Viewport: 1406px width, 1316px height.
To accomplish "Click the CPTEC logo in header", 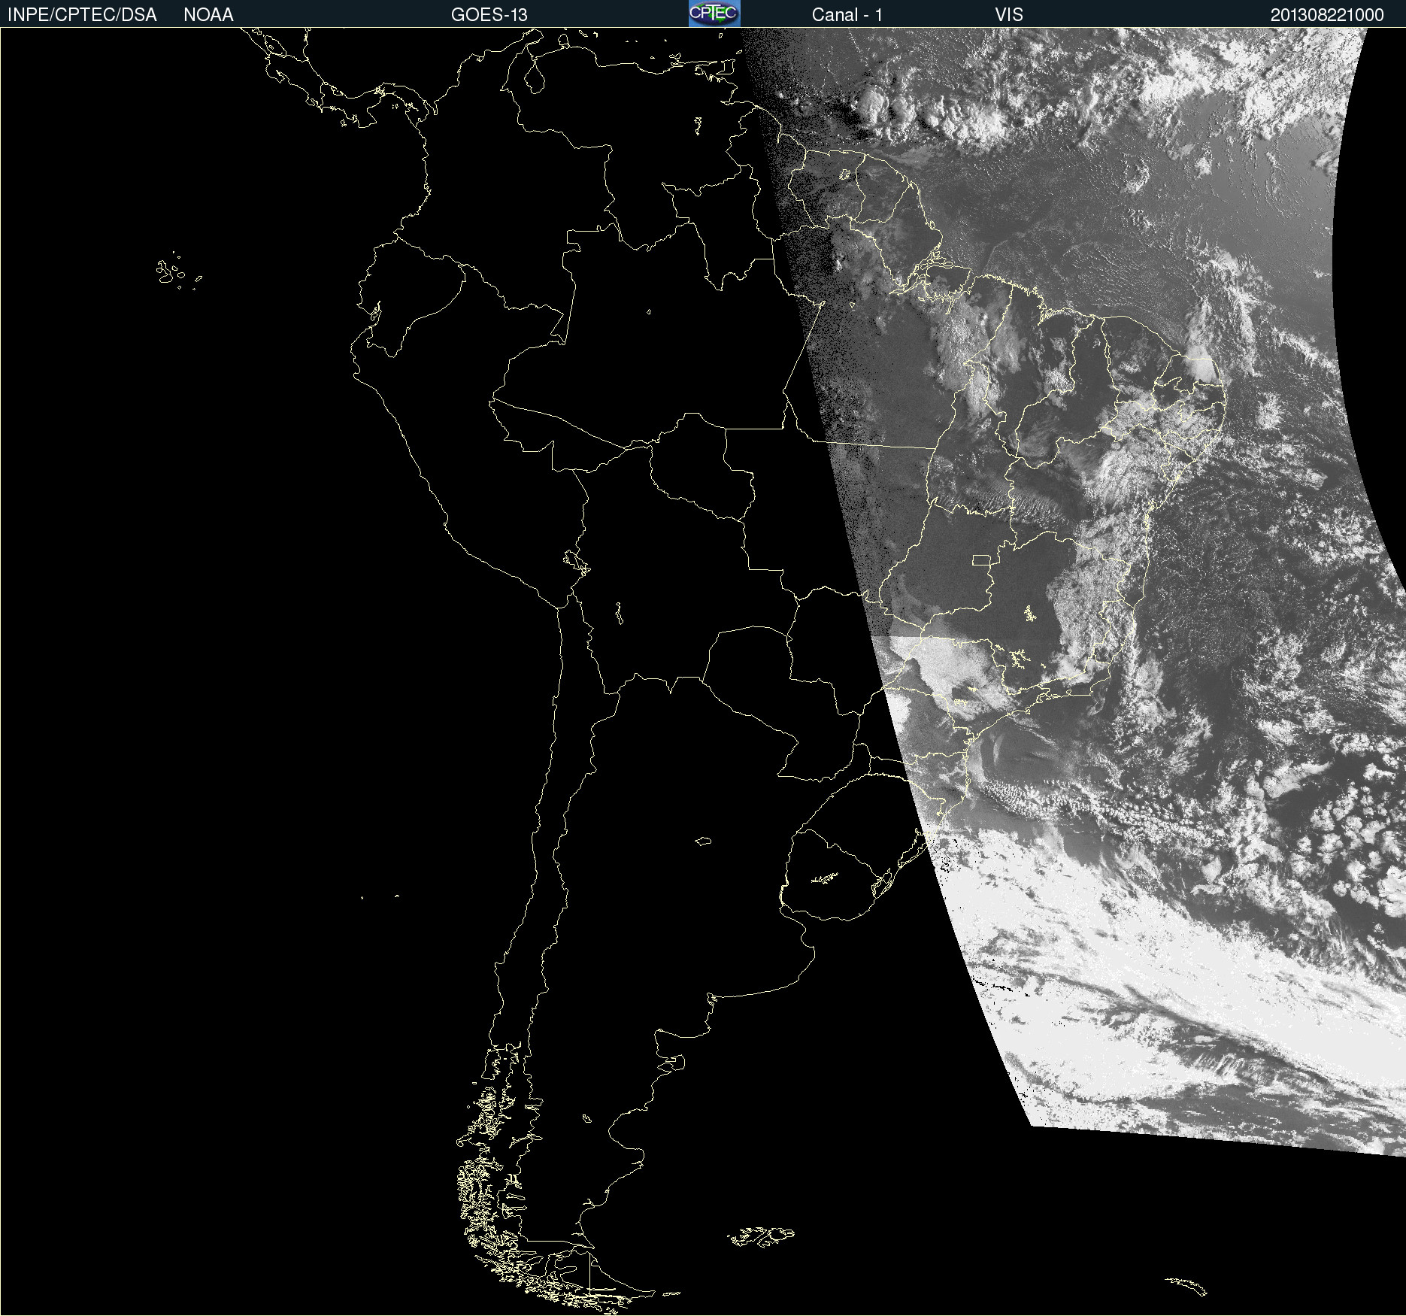I will click(714, 14).
